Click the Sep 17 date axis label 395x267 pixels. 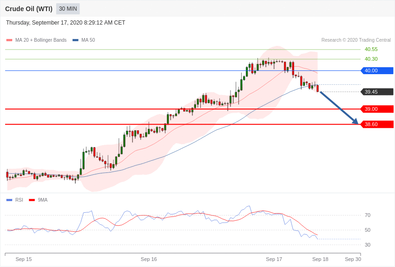coord(274,259)
